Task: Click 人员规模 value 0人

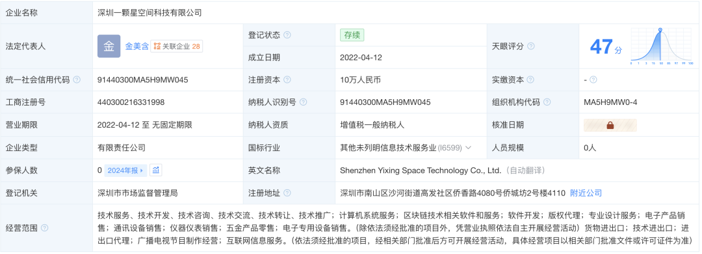Action: click(x=590, y=147)
